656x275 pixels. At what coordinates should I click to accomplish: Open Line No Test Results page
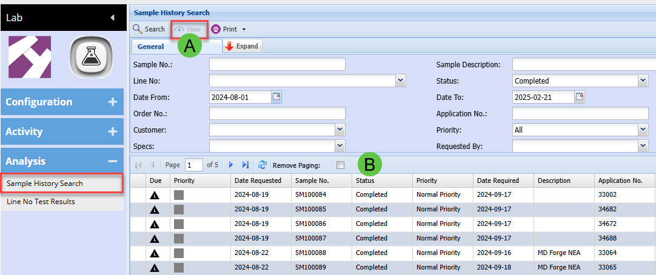[41, 201]
